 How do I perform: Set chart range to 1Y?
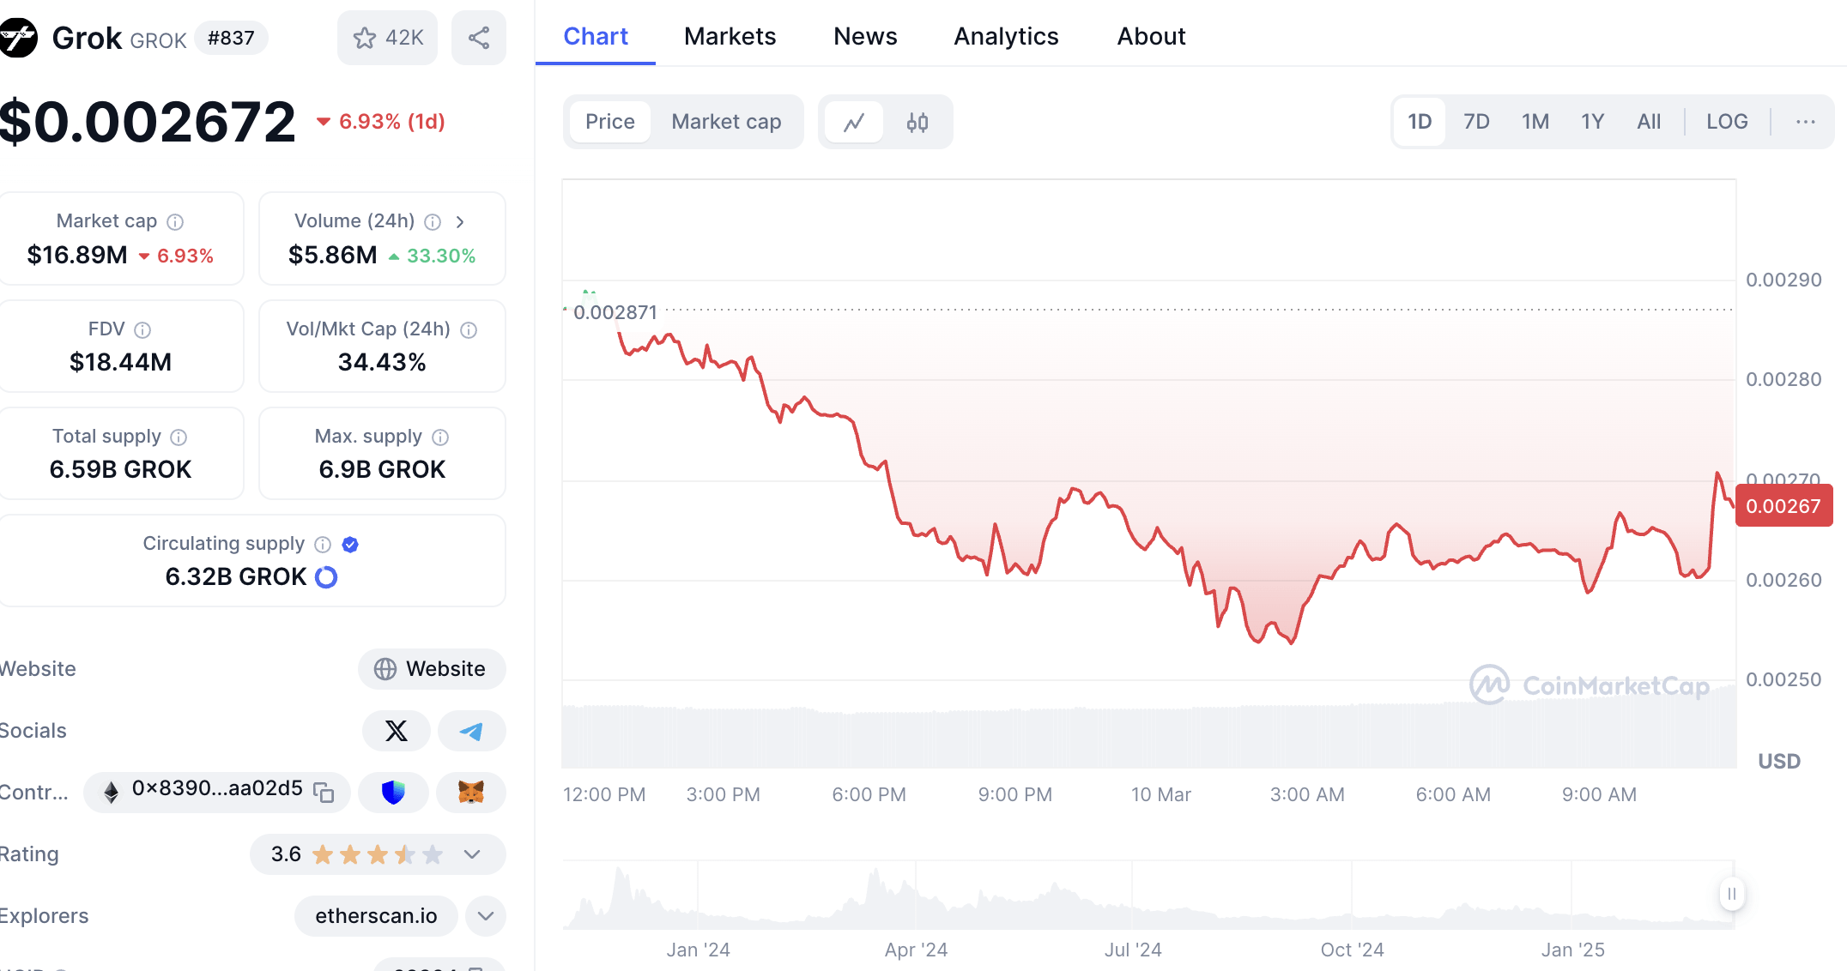(x=1593, y=122)
